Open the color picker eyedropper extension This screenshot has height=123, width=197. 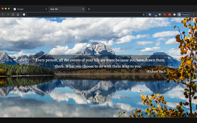(x=155, y=15)
